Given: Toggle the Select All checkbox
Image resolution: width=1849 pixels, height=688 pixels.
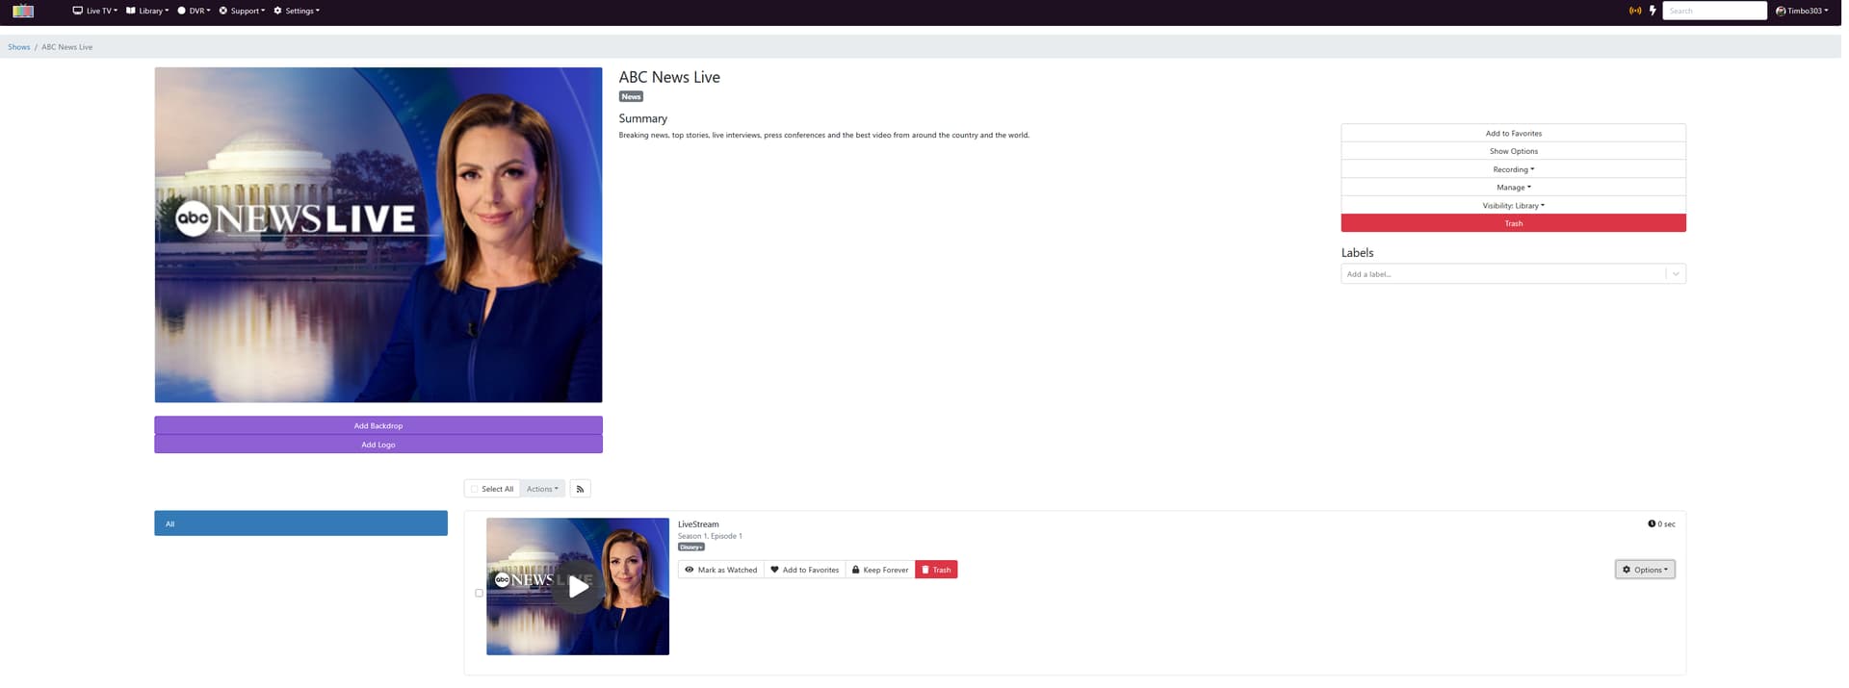Looking at the screenshot, I should coord(475,489).
